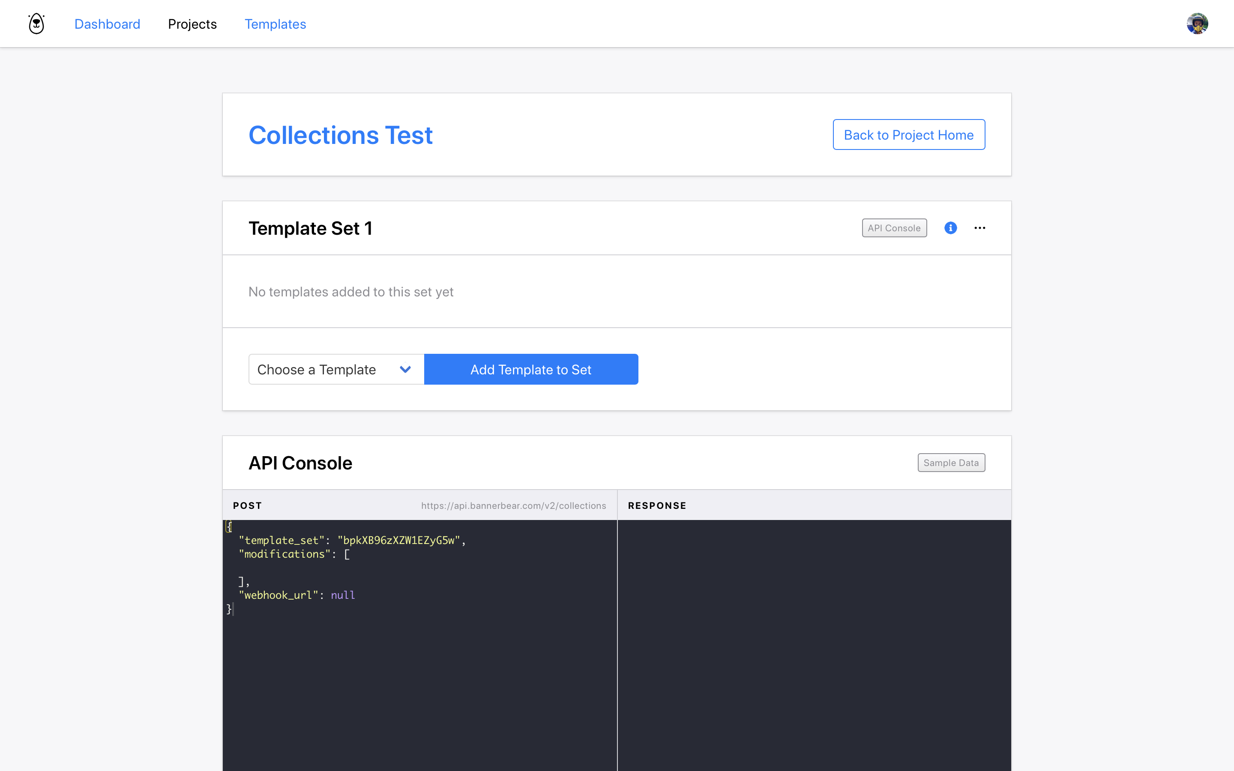Click the template_set ID string
Image resolution: width=1234 pixels, height=771 pixels.
pos(398,541)
